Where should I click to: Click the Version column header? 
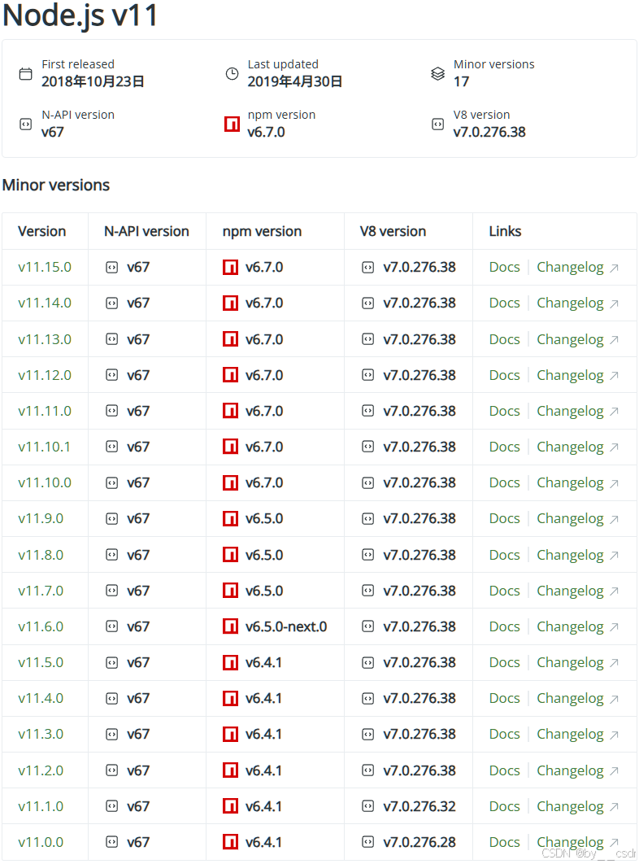pyautogui.click(x=41, y=231)
